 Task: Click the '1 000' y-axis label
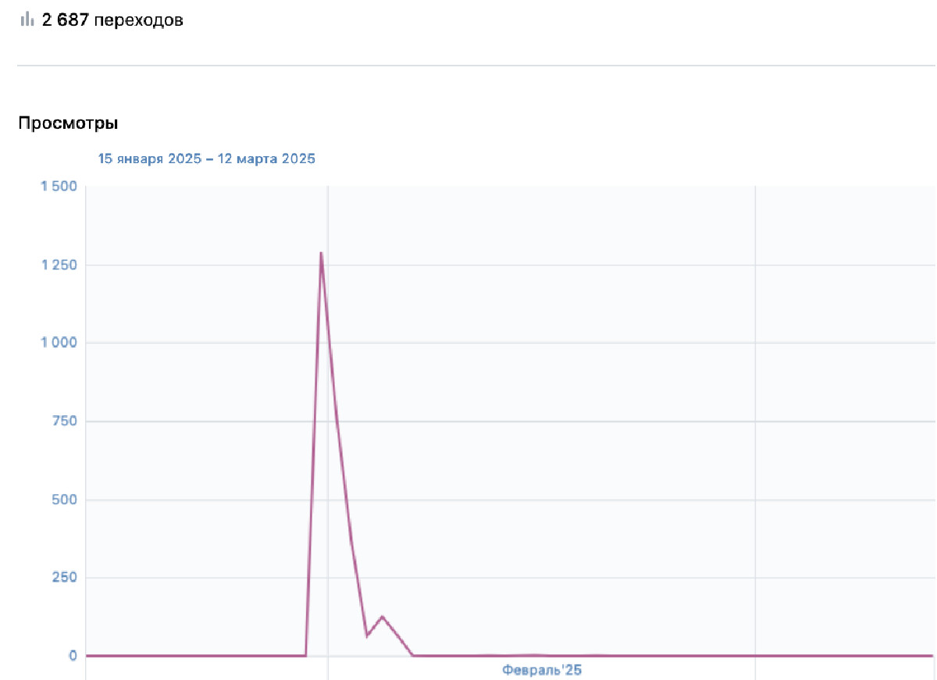59,343
